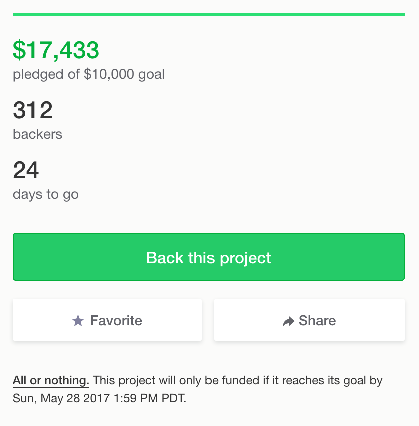Click the backers label
The image size is (419, 426).
(x=37, y=134)
